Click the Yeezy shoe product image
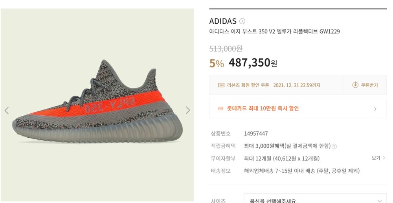Viewport: 393px width, 203px height. pyautogui.click(x=97, y=101)
